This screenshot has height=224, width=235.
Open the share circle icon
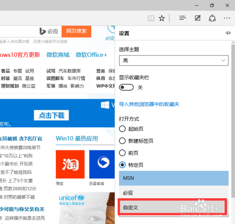tap(212, 18)
